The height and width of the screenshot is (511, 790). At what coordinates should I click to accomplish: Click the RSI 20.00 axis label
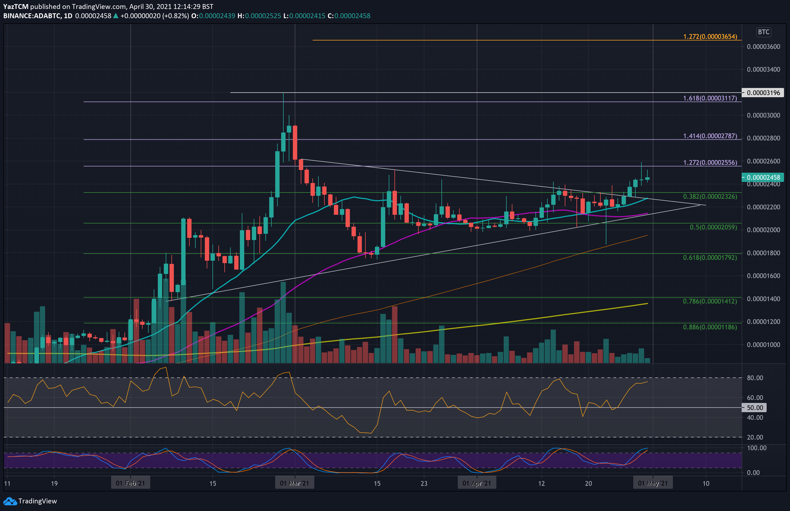(x=755, y=437)
